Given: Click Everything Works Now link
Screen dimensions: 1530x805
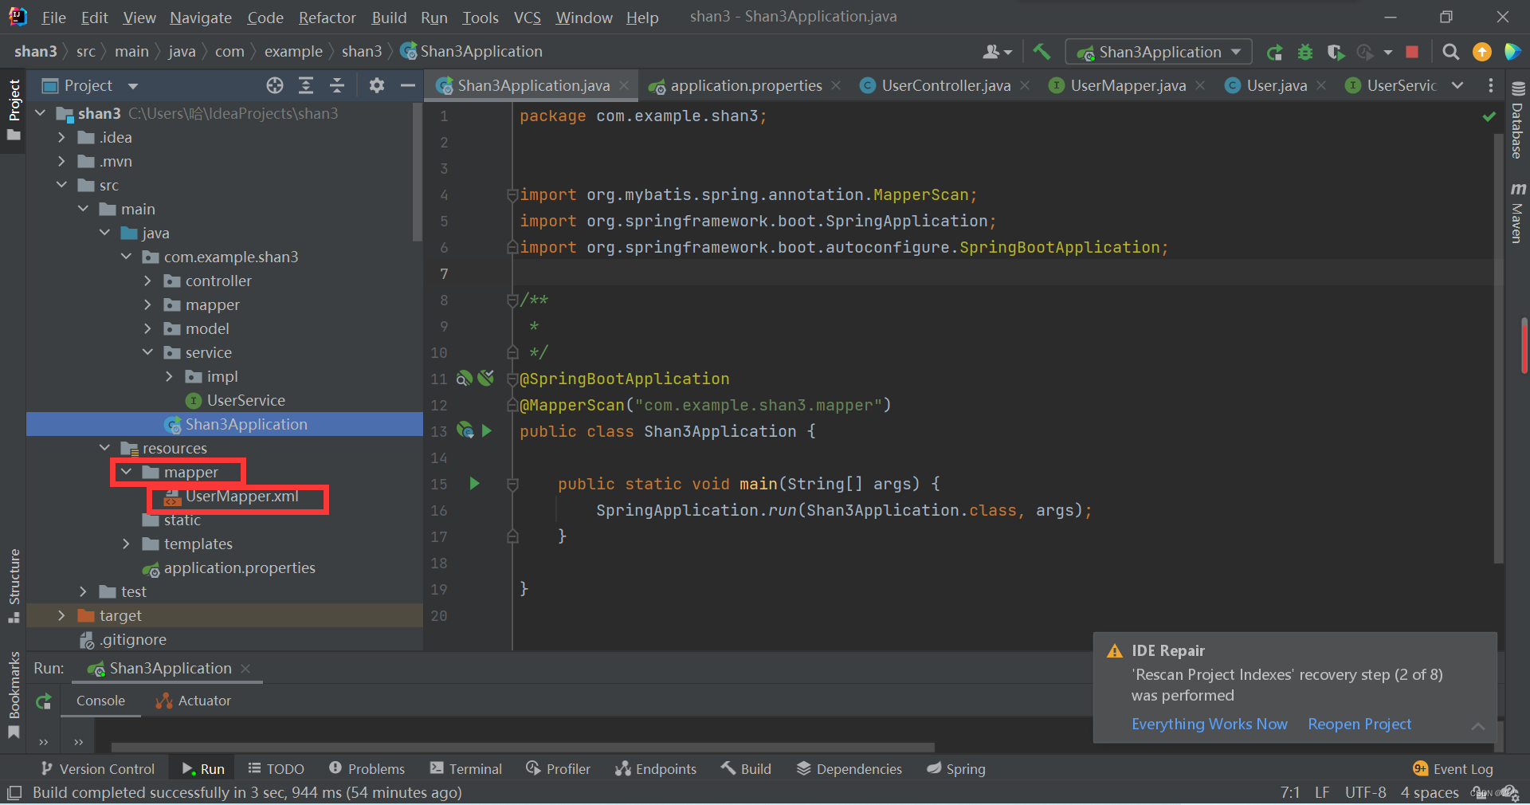Looking at the screenshot, I should (x=1209, y=724).
